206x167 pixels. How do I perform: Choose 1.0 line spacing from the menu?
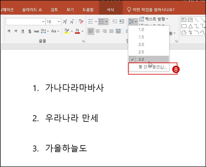(149, 30)
